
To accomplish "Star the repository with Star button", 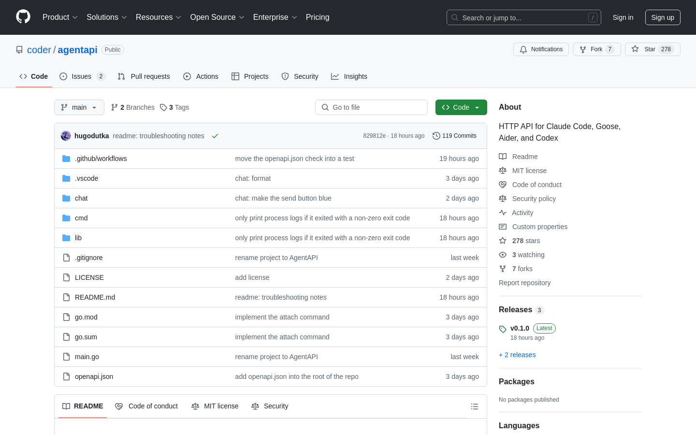I will [x=652, y=49].
